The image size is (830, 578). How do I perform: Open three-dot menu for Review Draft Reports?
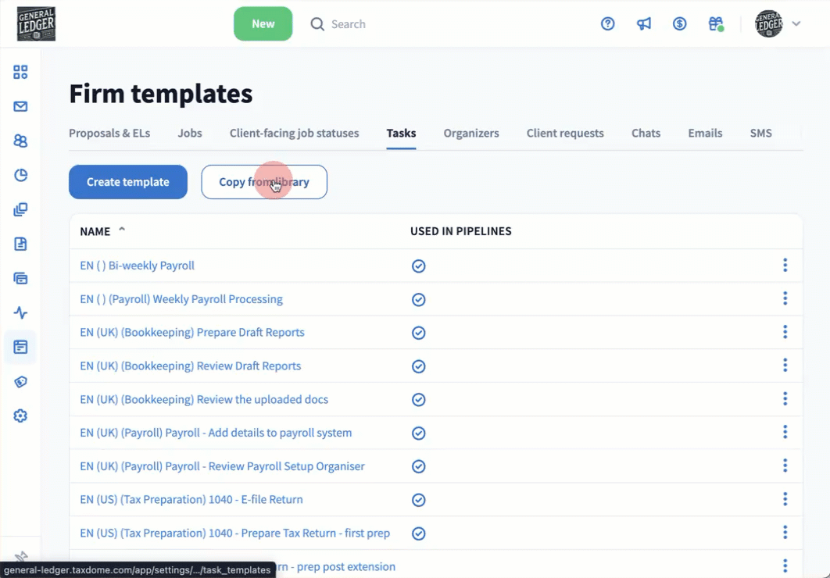pyautogui.click(x=785, y=366)
